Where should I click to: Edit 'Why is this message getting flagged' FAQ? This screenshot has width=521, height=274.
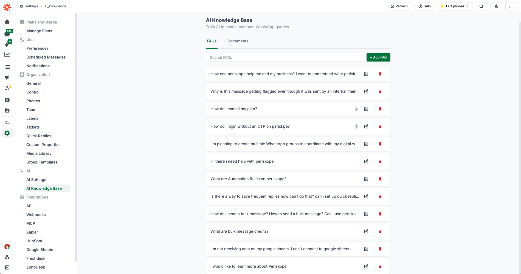click(366, 91)
